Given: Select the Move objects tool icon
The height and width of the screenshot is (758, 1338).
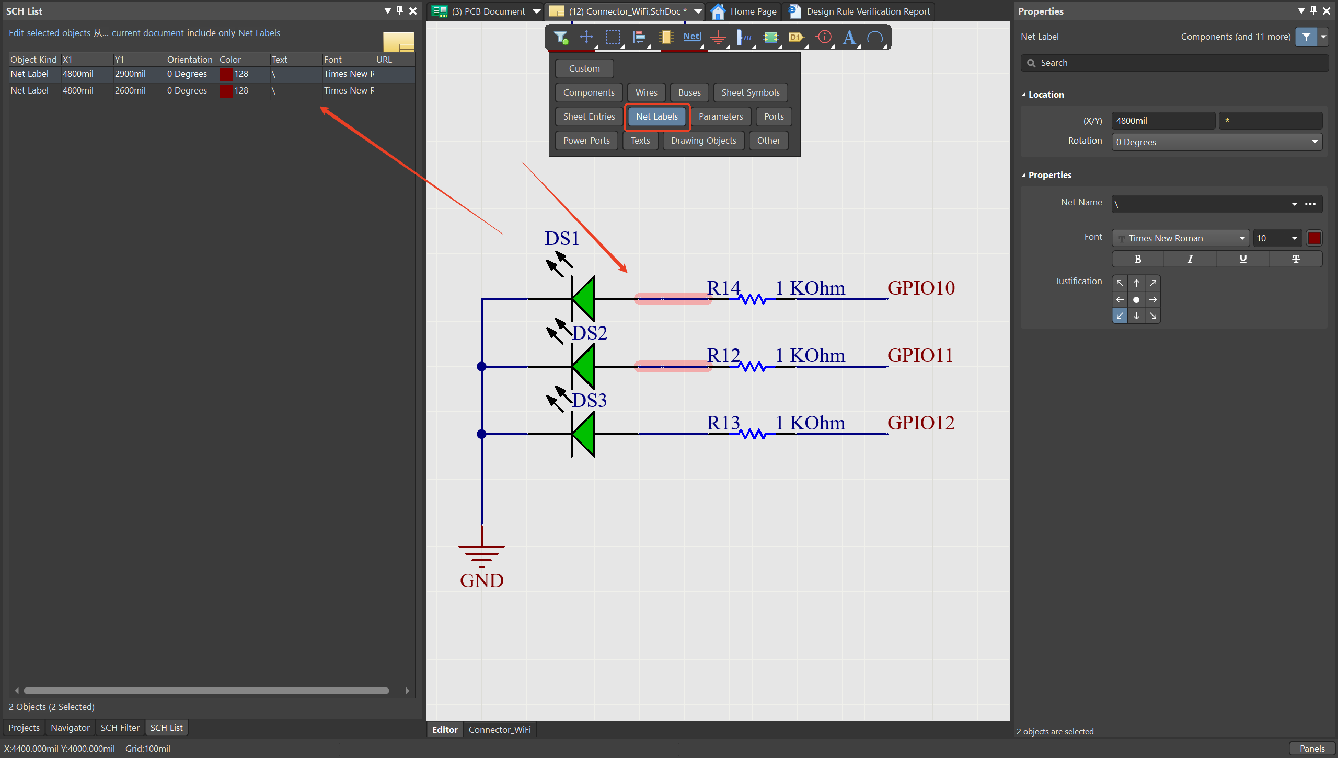Looking at the screenshot, I should (x=586, y=37).
